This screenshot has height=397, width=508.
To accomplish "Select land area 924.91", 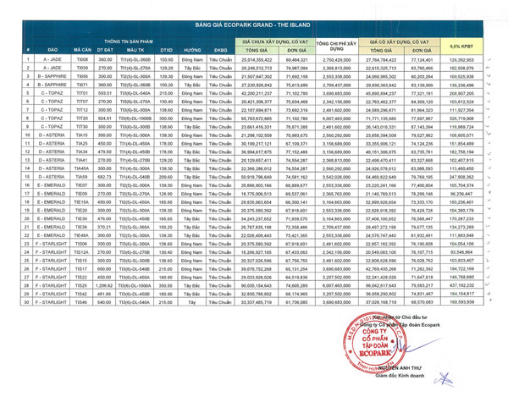I will point(105,119).
